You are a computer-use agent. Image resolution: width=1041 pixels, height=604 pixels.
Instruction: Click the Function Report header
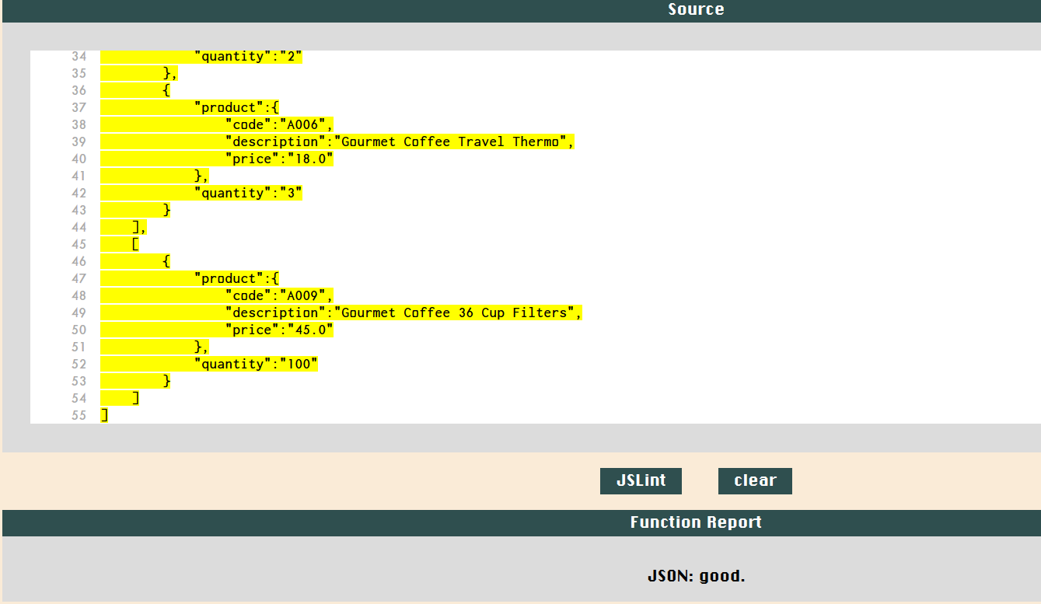coord(696,522)
